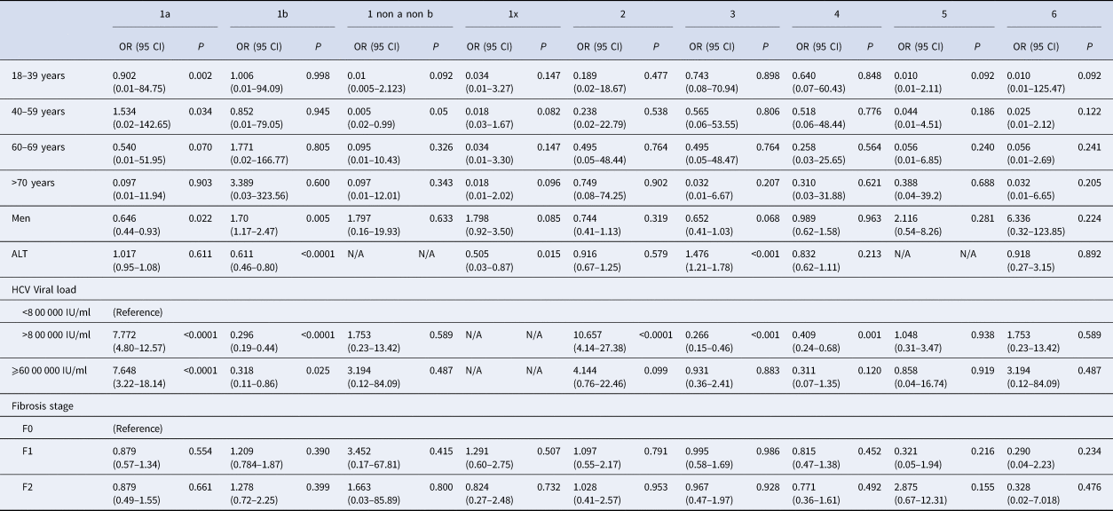The height and width of the screenshot is (511, 1113).
Task: Select the F2 fibrosis row label
Action: (28, 486)
